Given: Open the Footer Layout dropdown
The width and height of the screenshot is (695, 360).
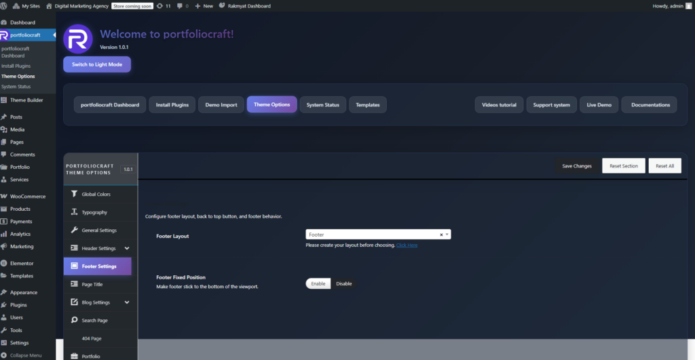Looking at the screenshot, I should [x=373, y=235].
